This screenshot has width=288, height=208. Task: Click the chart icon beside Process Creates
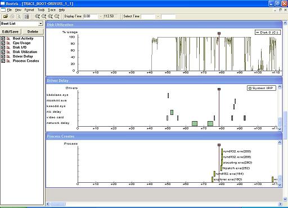coord(8,61)
